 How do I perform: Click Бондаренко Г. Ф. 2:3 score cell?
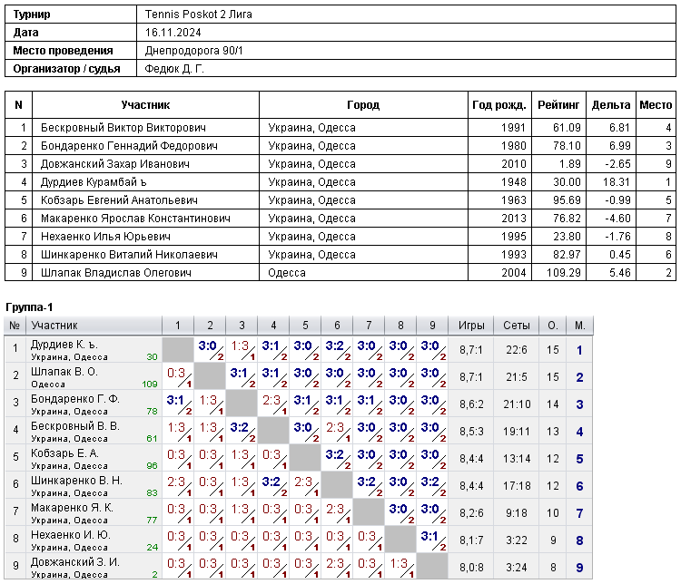pos(273,404)
